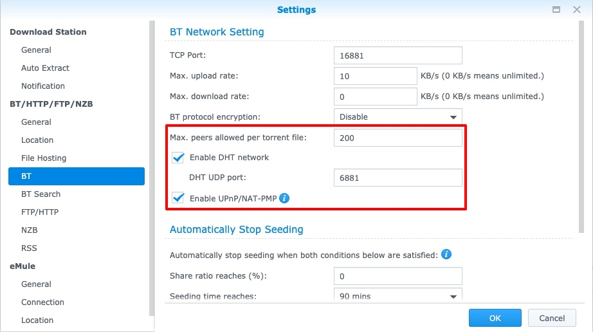The height and width of the screenshot is (332, 593).
Task: Expand the Seeding time reaches dropdown
Action: [398, 296]
